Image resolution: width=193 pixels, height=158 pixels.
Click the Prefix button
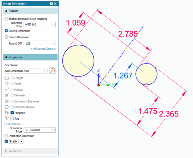(x=14, y=141)
